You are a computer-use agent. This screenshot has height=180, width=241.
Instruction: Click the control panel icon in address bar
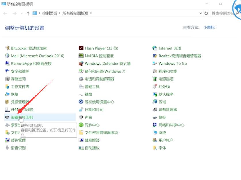(35, 13)
